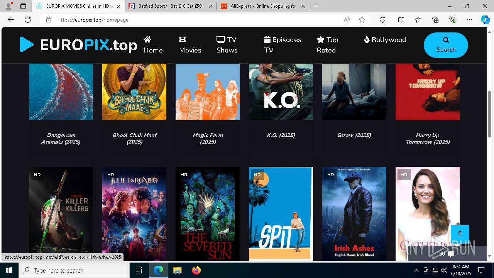This screenshot has width=494, height=278.
Task: Toggle split screen view icon
Action: (401, 20)
